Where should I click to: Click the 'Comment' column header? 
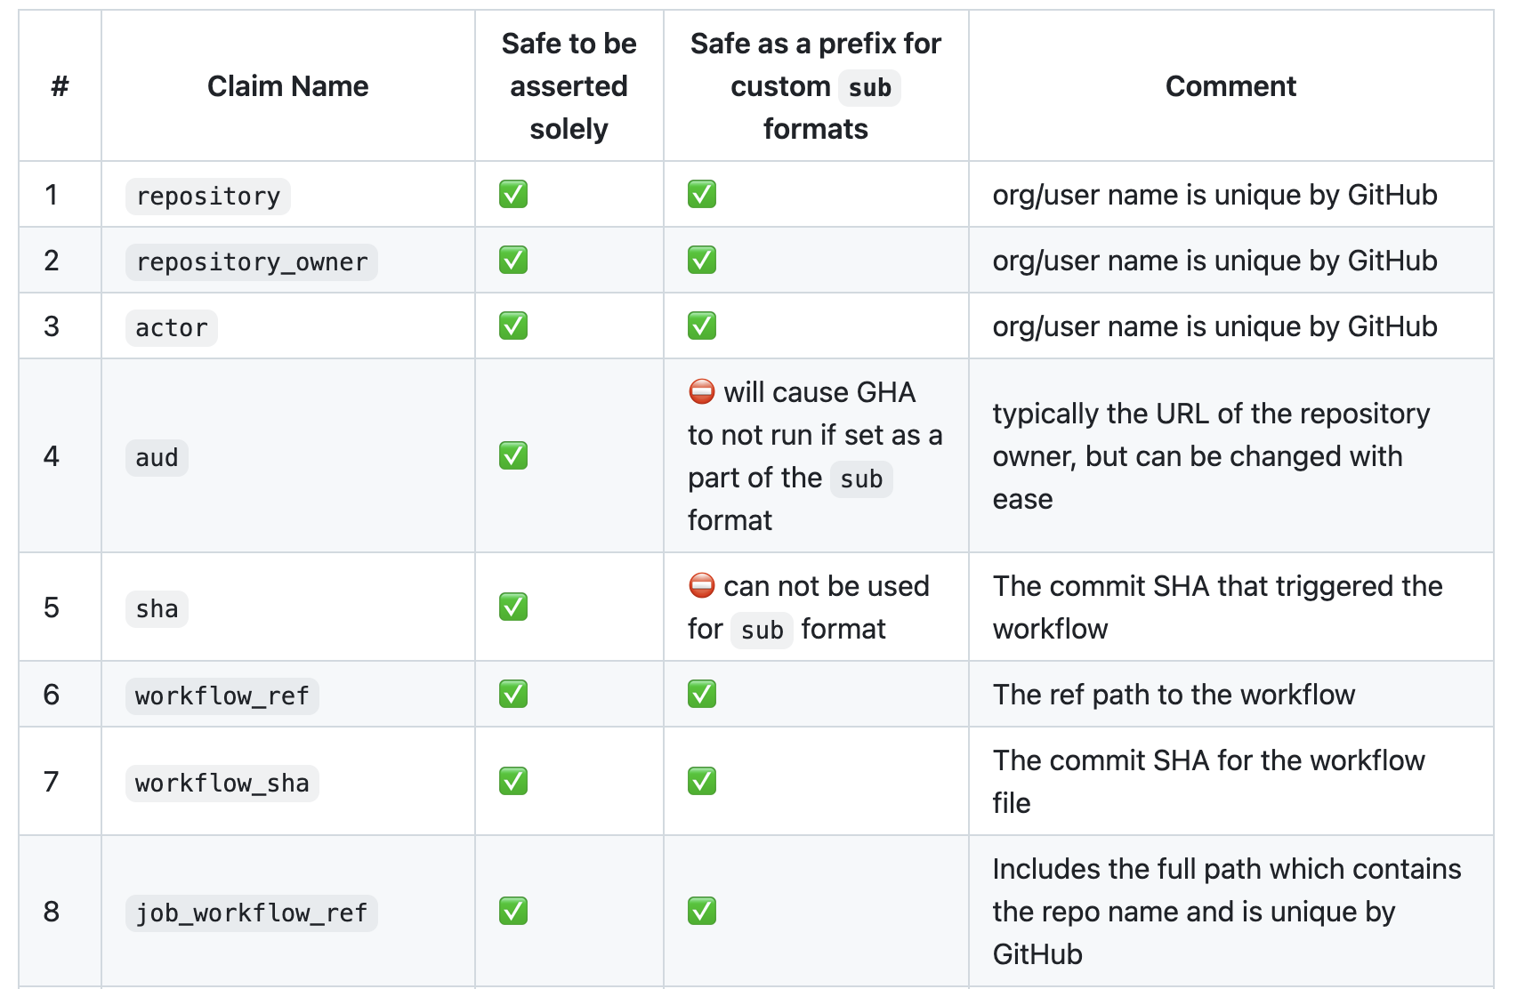(x=1230, y=86)
